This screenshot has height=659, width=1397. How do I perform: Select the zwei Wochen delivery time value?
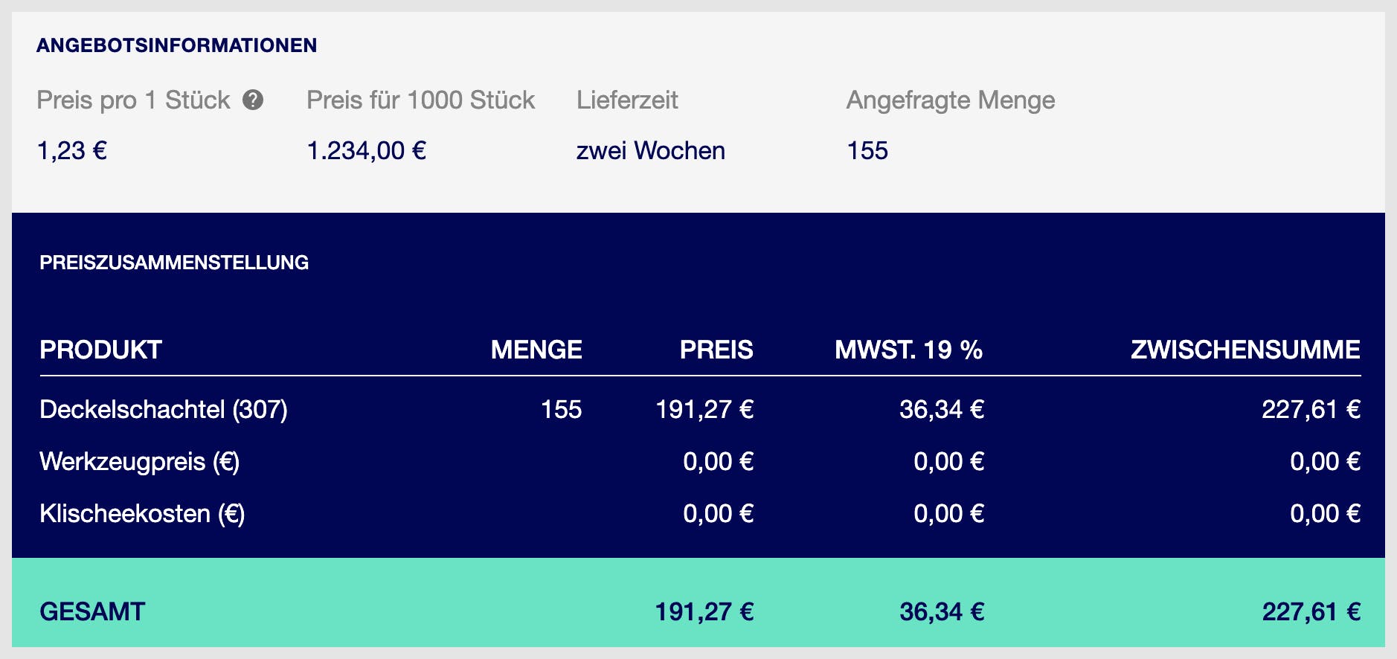click(x=651, y=150)
